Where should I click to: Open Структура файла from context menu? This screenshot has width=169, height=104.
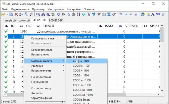point(42,98)
